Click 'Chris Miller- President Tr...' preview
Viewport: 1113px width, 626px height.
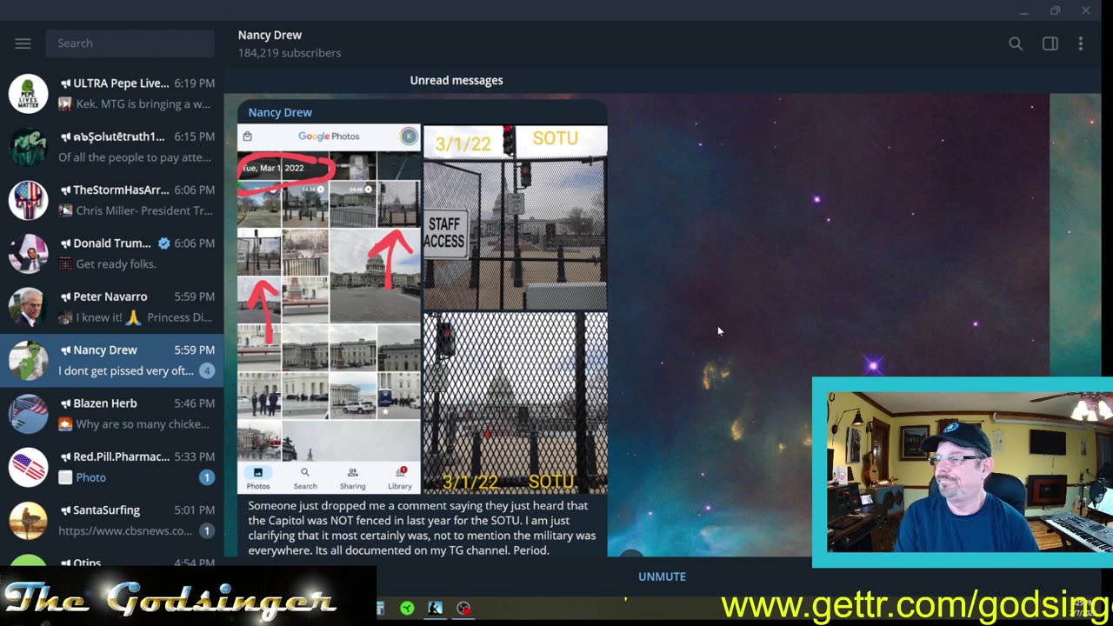tap(144, 210)
